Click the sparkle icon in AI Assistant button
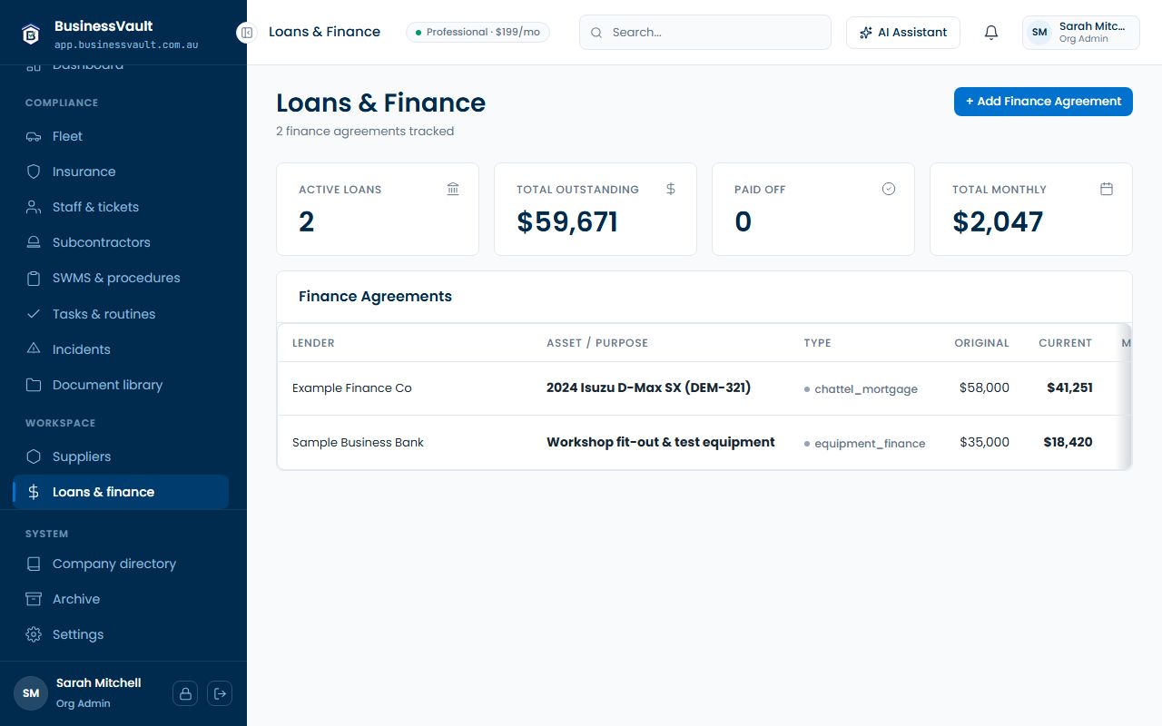This screenshot has height=726, width=1162. tap(866, 33)
